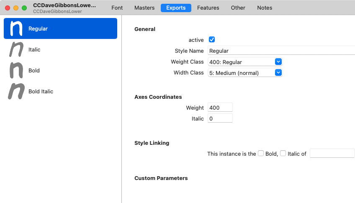Viewport: 355px width, 203px height.
Task: Click the Italic instance glyph preview icon
Action: 16,49
